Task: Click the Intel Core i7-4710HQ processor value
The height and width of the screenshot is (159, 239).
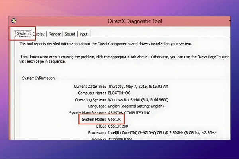Action: [162, 133]
